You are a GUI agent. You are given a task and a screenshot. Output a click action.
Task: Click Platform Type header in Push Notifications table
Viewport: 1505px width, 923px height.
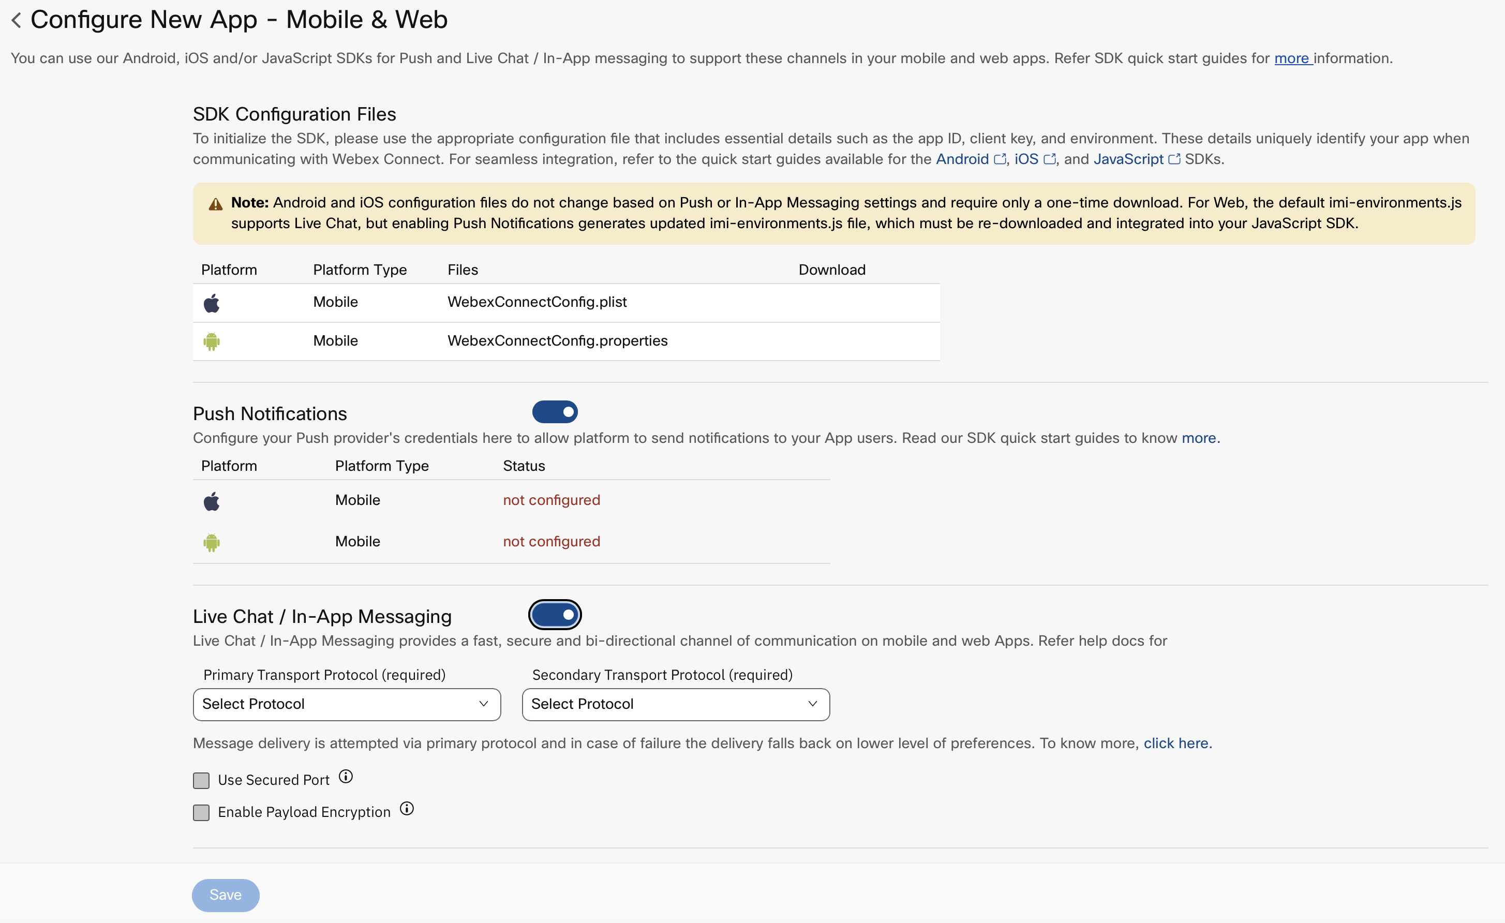pos(382,466)
